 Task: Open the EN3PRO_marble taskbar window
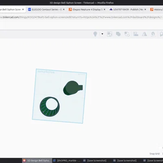[67, 161]
